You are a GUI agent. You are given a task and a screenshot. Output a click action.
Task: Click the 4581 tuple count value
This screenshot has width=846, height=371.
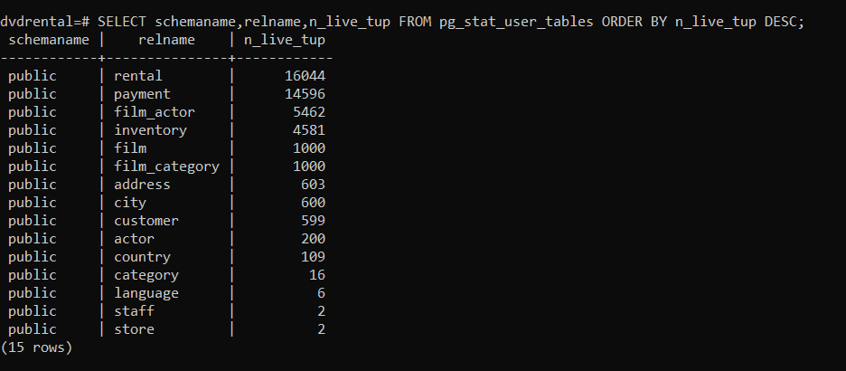(x=309, y=130)
